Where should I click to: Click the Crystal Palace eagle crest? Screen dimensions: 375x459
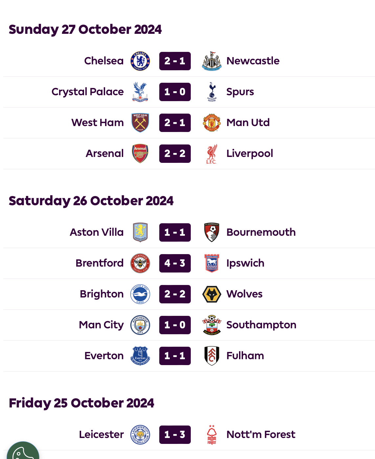[x=140, y=92]
